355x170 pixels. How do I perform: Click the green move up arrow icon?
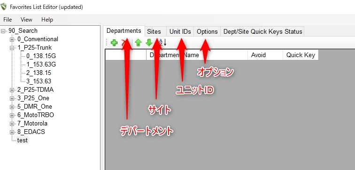tap(138, 43)
